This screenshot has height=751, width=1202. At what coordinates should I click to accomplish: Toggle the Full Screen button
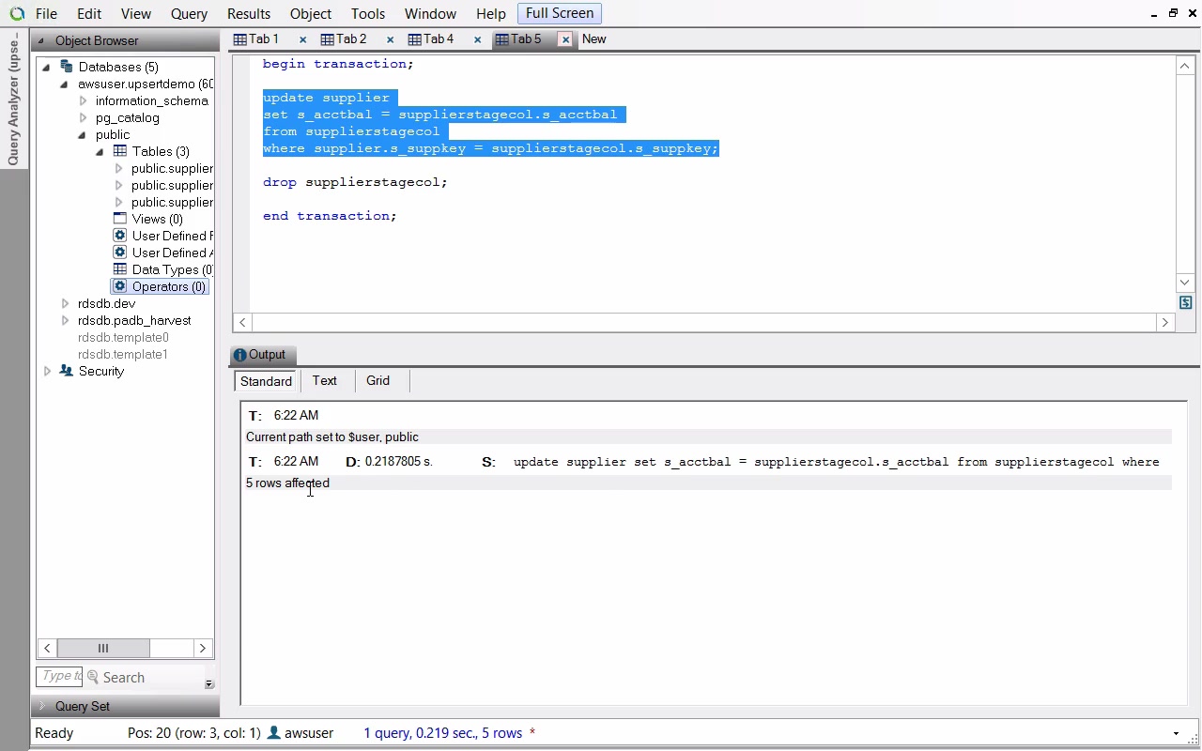(559, 13)
